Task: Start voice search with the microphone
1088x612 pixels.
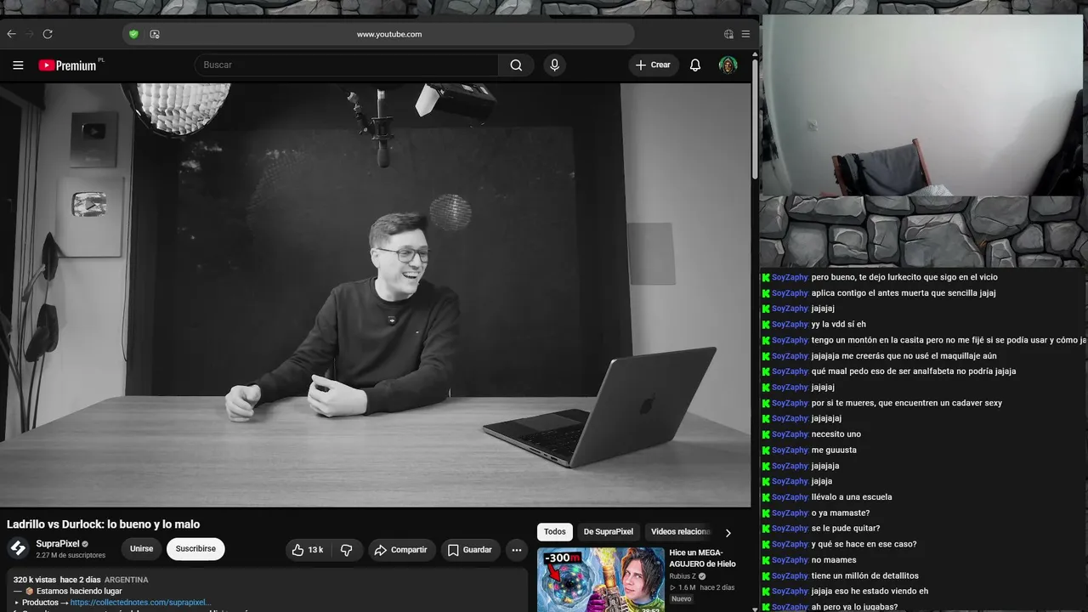Action: click(554, 65)
